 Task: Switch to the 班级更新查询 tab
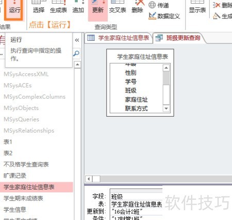click(178, 38)
